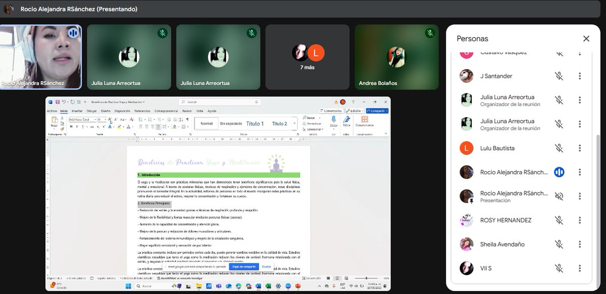
Task: Click the muted audio icon on Presentación row
Action: tap(559, 196)
